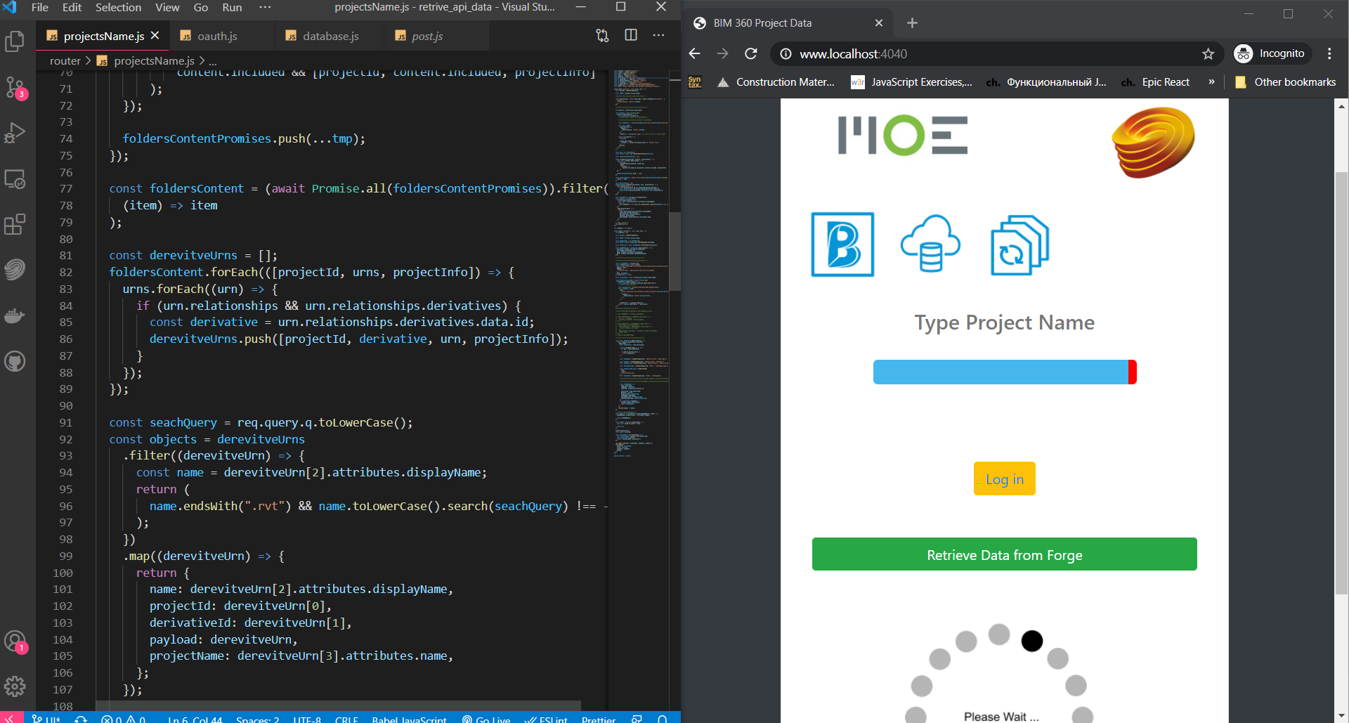The width and height of the screenshot is (1349, 723).
Task: Open the File menu
Action: tap(40, 8)
